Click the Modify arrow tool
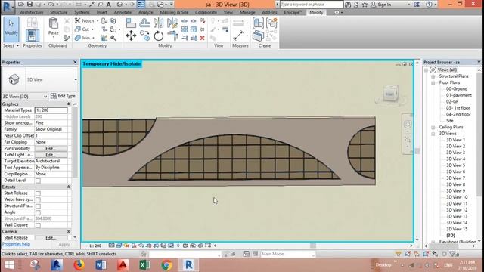The width and height of the screenshot is (484, 272). coord(11,29)
